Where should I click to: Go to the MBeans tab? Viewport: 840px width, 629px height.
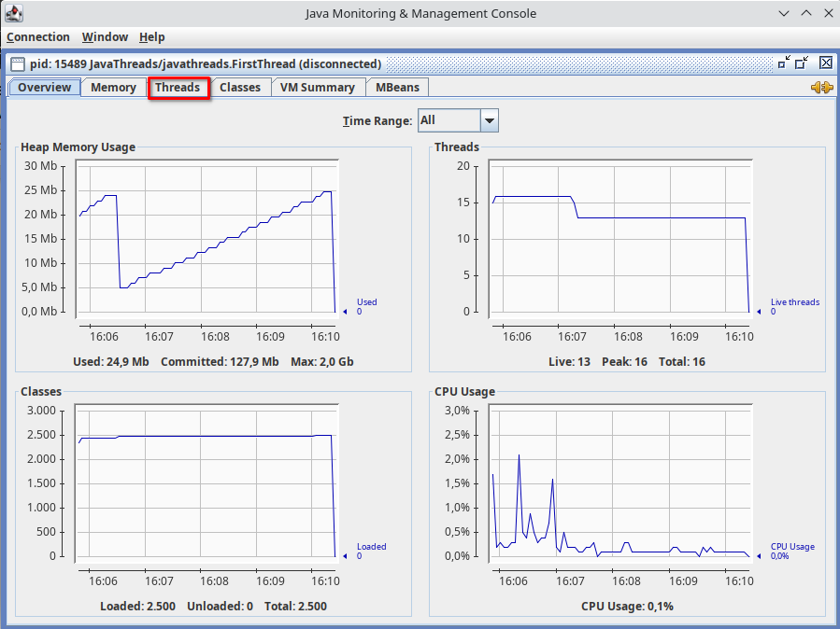[x=397, y=87]
